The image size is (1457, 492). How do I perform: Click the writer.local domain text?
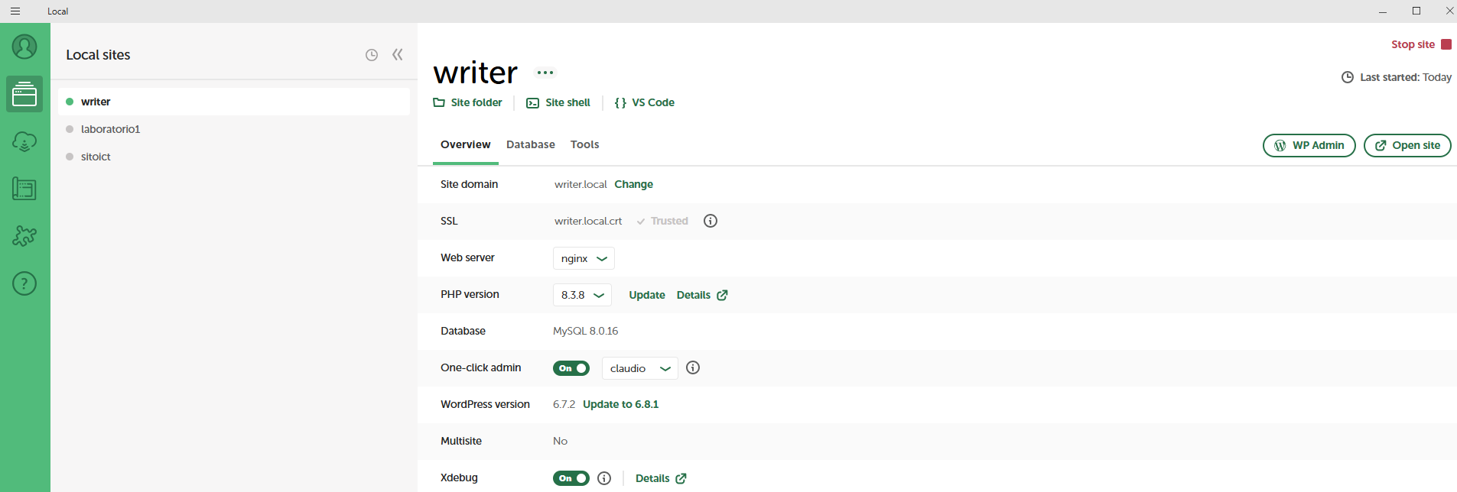581,184
